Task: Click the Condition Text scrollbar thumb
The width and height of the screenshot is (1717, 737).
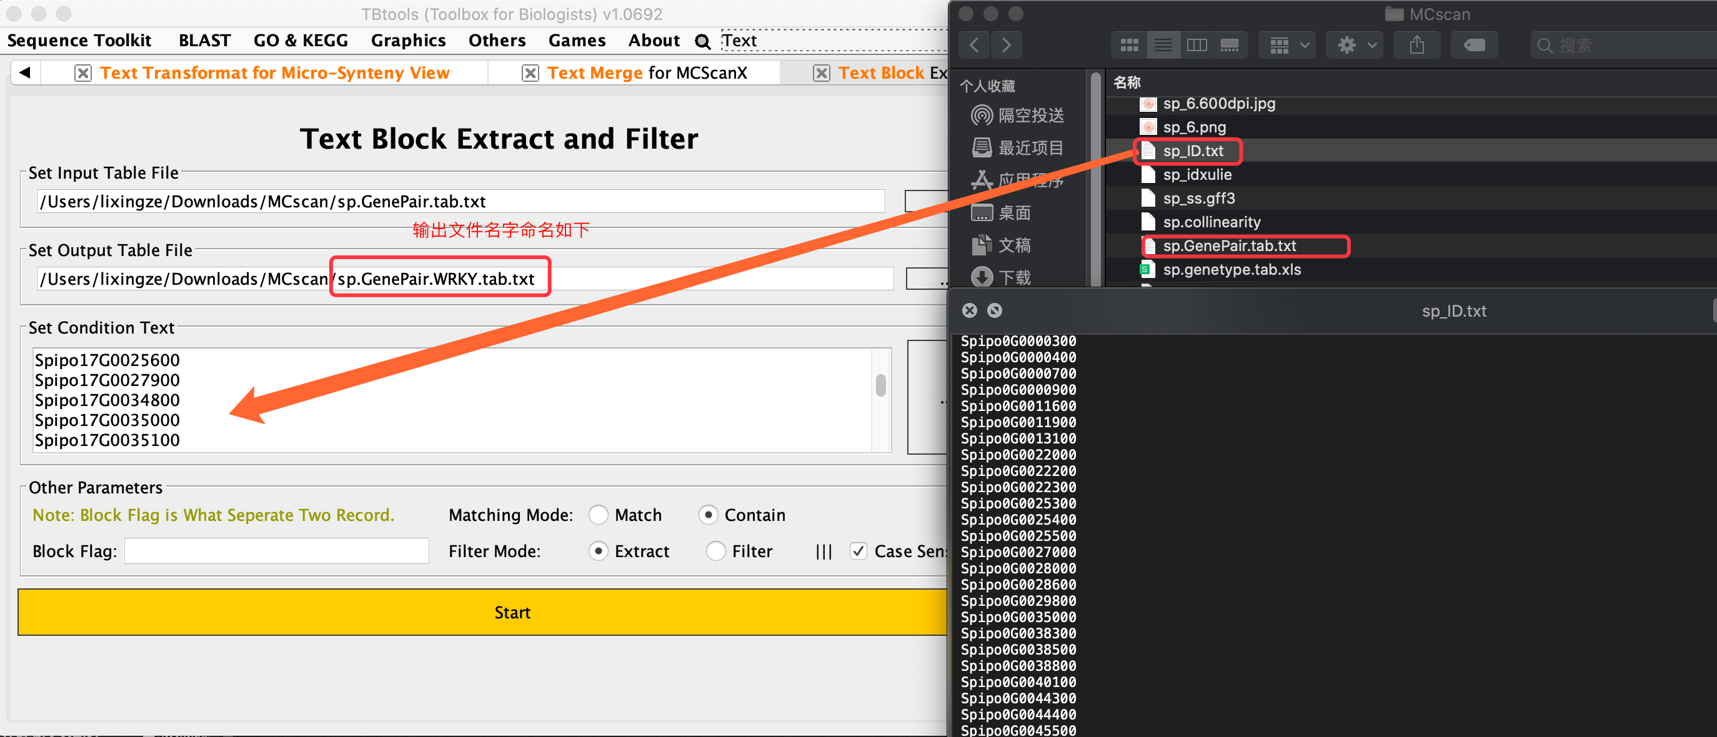Action: [x=880, y=385]
